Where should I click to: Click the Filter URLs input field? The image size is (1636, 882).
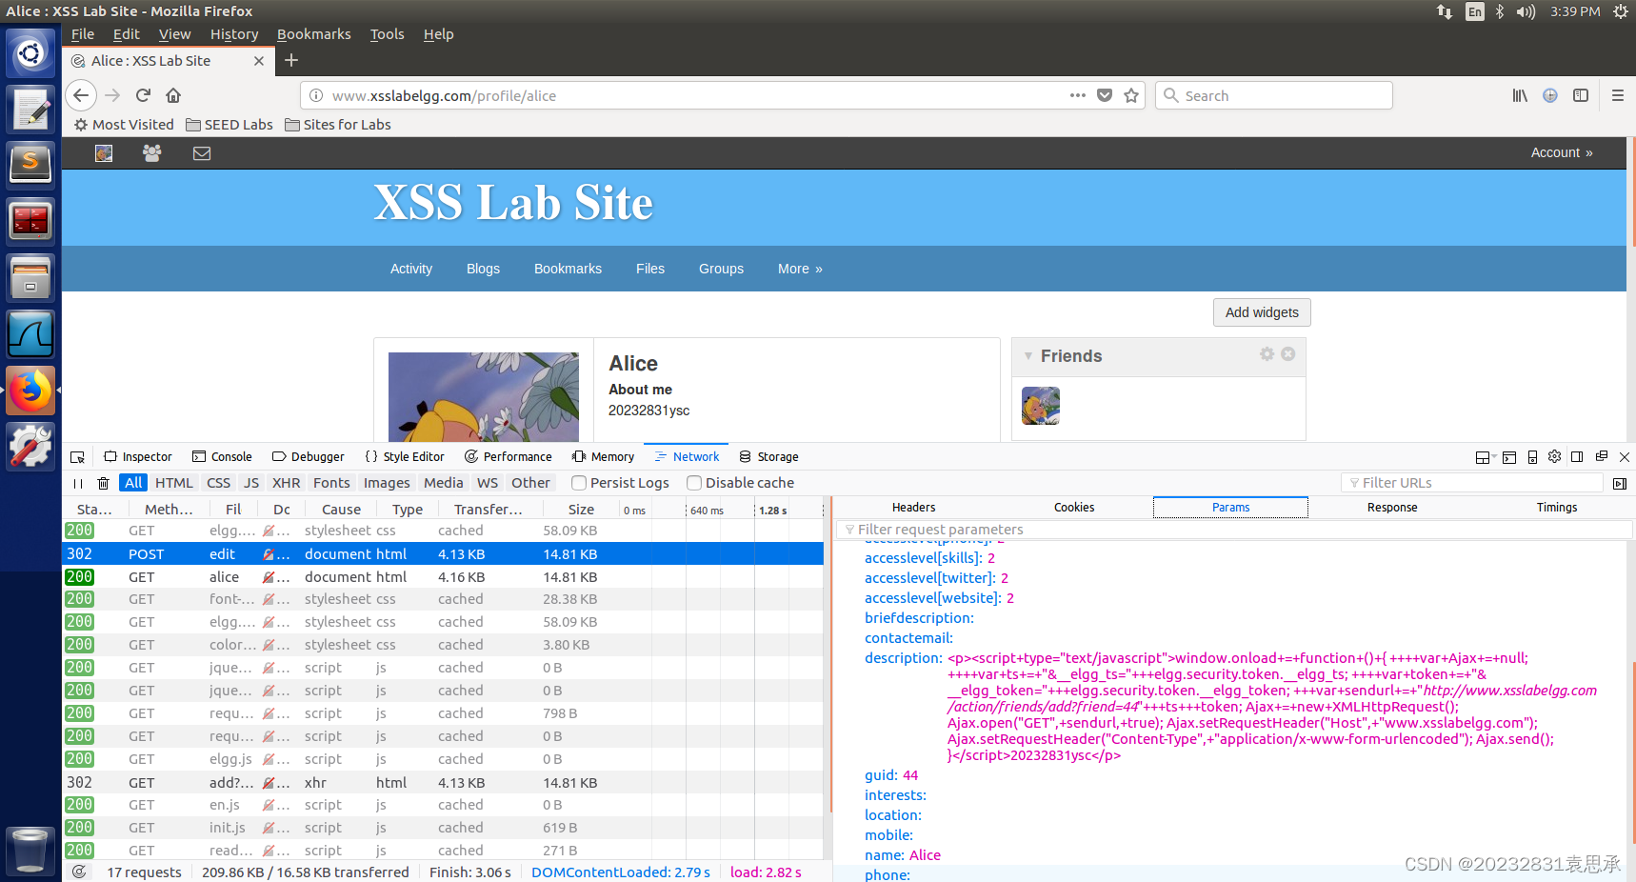coord(1471,483)
